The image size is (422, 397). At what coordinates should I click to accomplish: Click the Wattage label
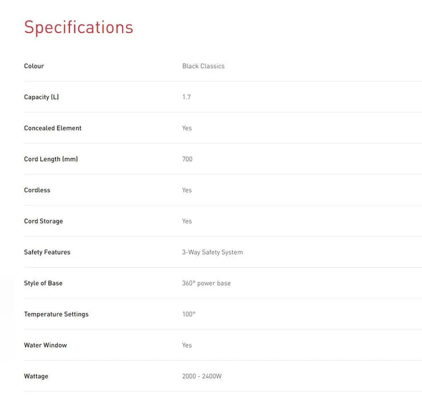[36, 377]
